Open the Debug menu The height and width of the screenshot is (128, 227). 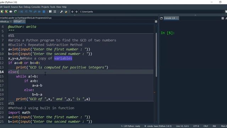pyautogui.click(x=27, y=7)
